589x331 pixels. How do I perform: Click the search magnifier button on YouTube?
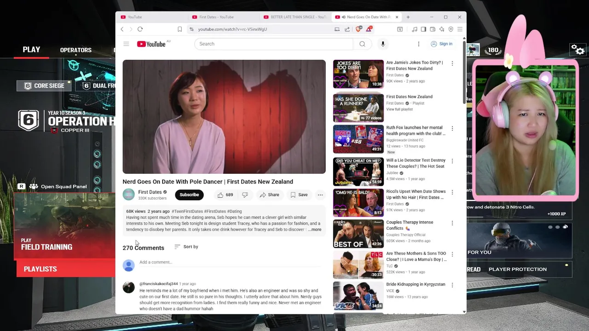click(x=362, y=44)
